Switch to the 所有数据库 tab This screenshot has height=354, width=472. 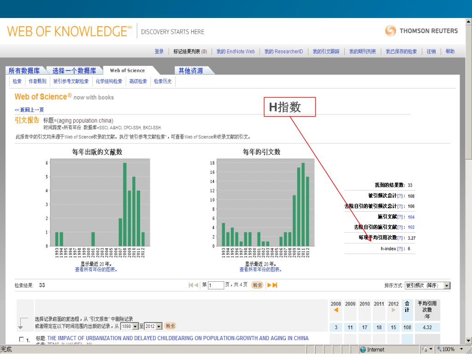click(27, 71)
